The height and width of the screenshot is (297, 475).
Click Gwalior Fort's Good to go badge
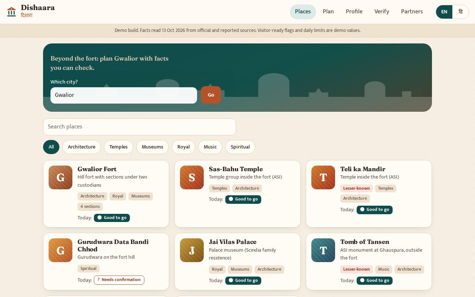coord(112,218)
